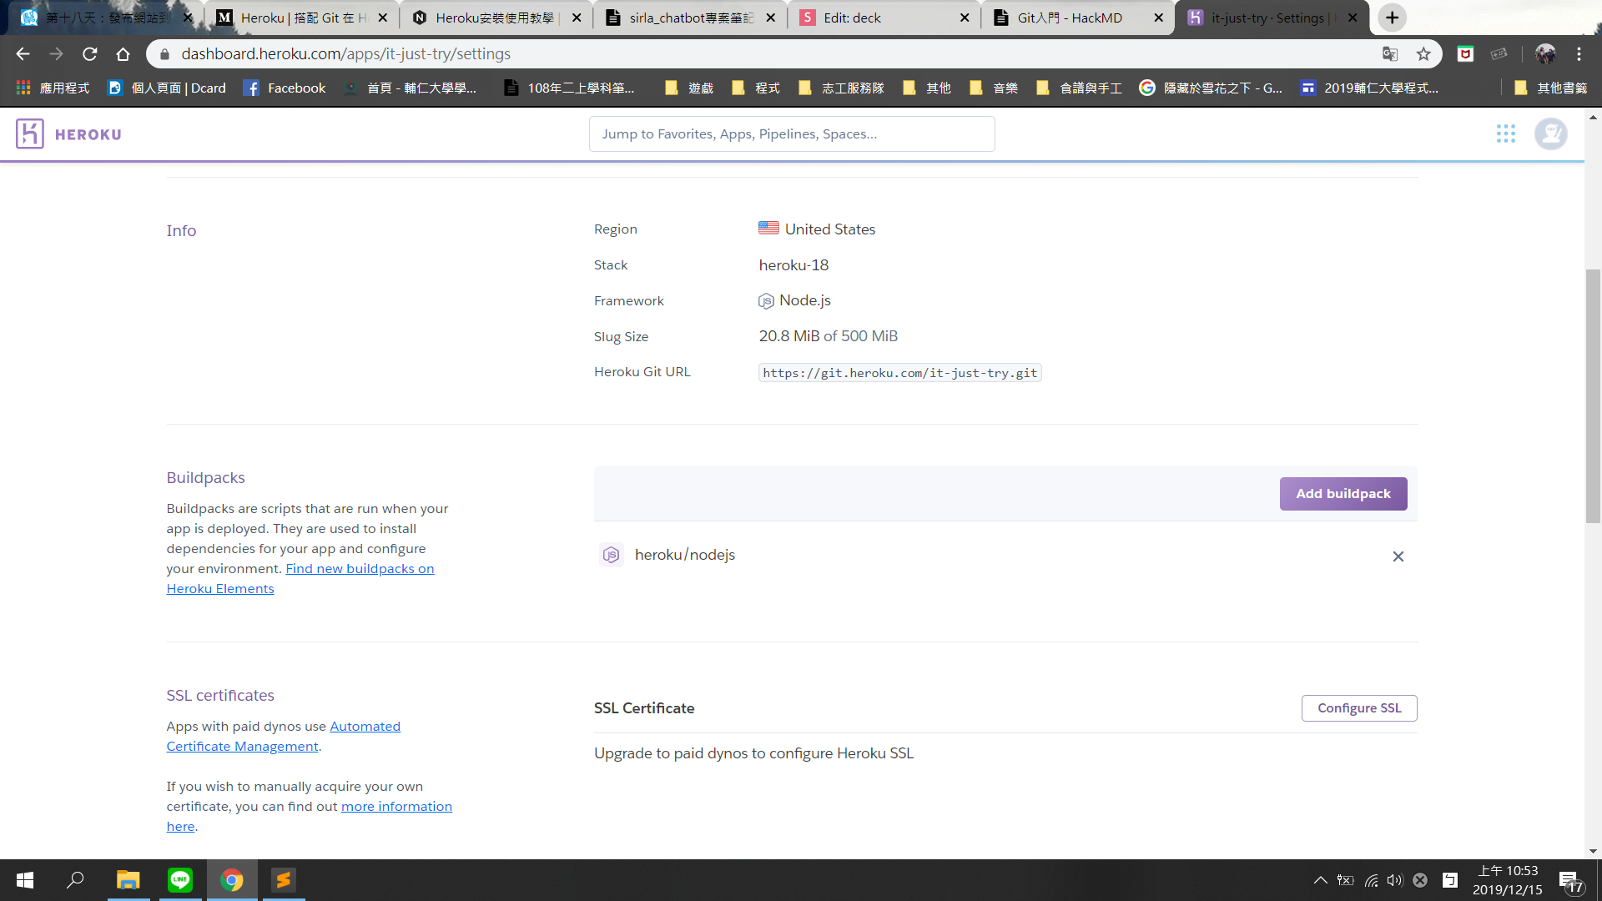Reload the current page
Image resolution: width=1602 pixels, height=901 pixels.
[90, 54]
